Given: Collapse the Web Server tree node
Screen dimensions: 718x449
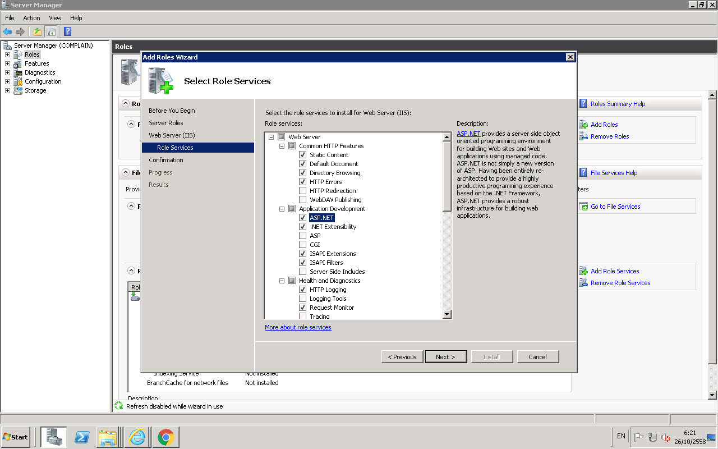Looking at the screenshot, I should (x=271, y=136).
